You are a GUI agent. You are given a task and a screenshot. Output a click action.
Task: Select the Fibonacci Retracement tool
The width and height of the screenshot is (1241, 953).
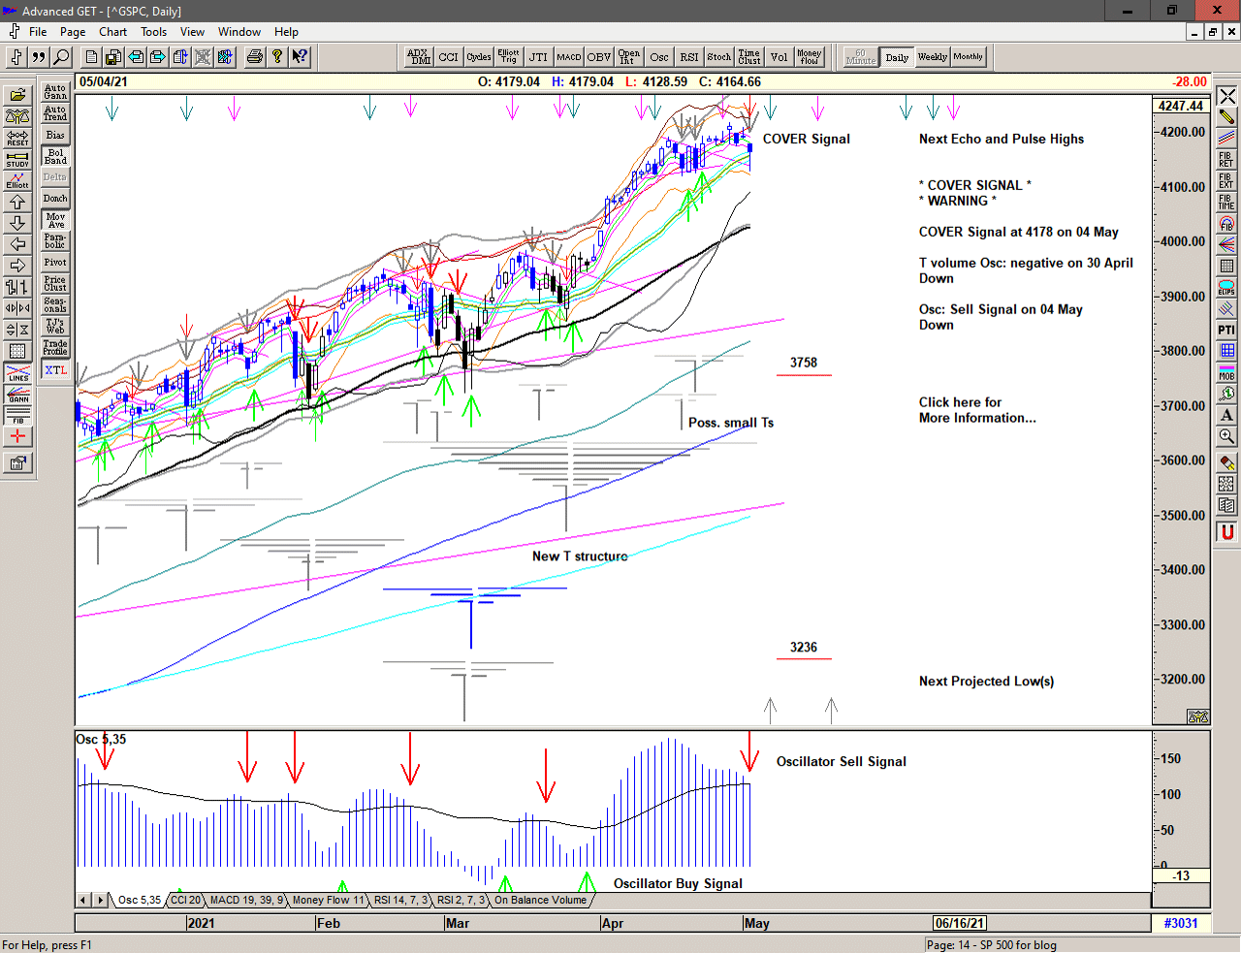tap(1226, 159)
